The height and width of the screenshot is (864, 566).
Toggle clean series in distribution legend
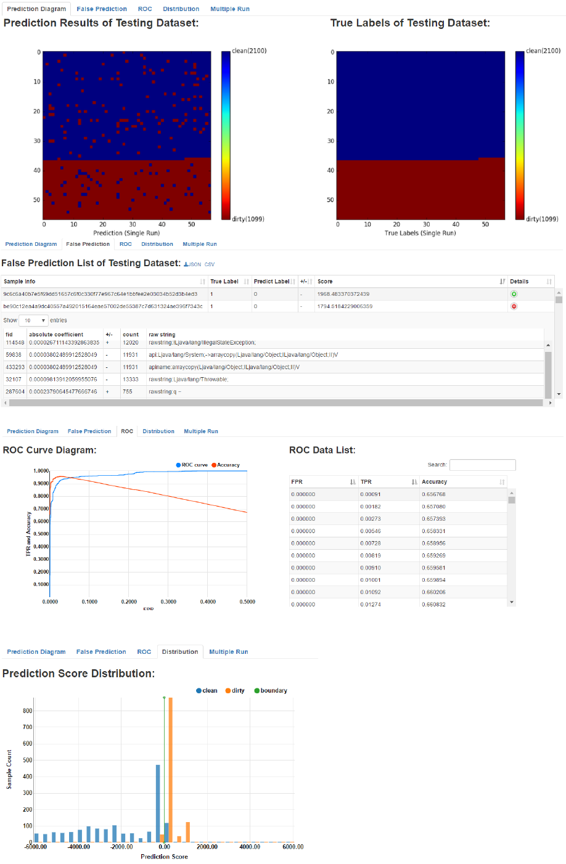(x=207, y=691)
